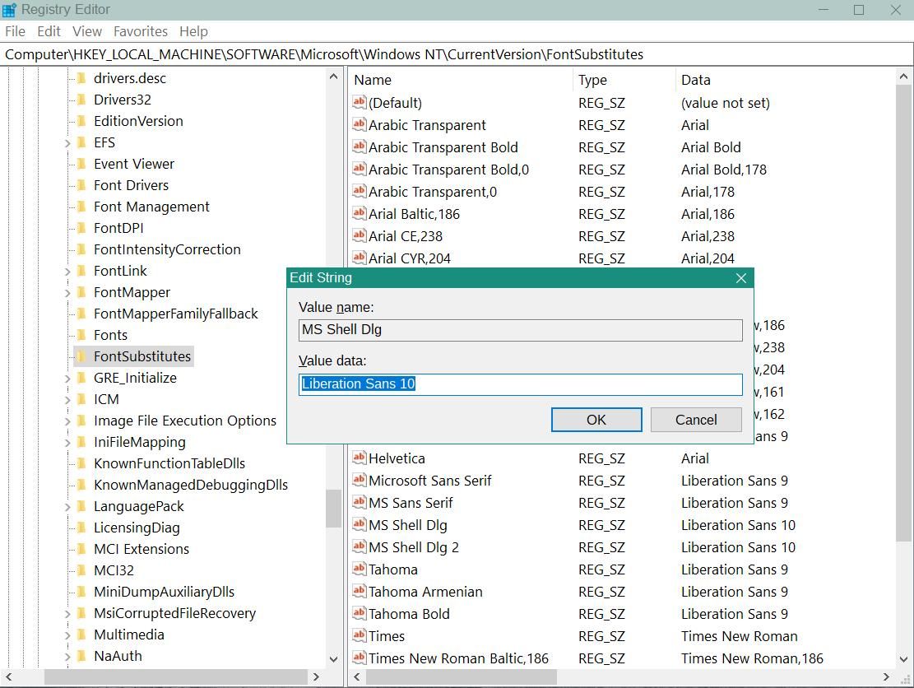Click the string icon for Arial CE,238
This screenshot has height=688, width=914.
[x=359, y=235]
